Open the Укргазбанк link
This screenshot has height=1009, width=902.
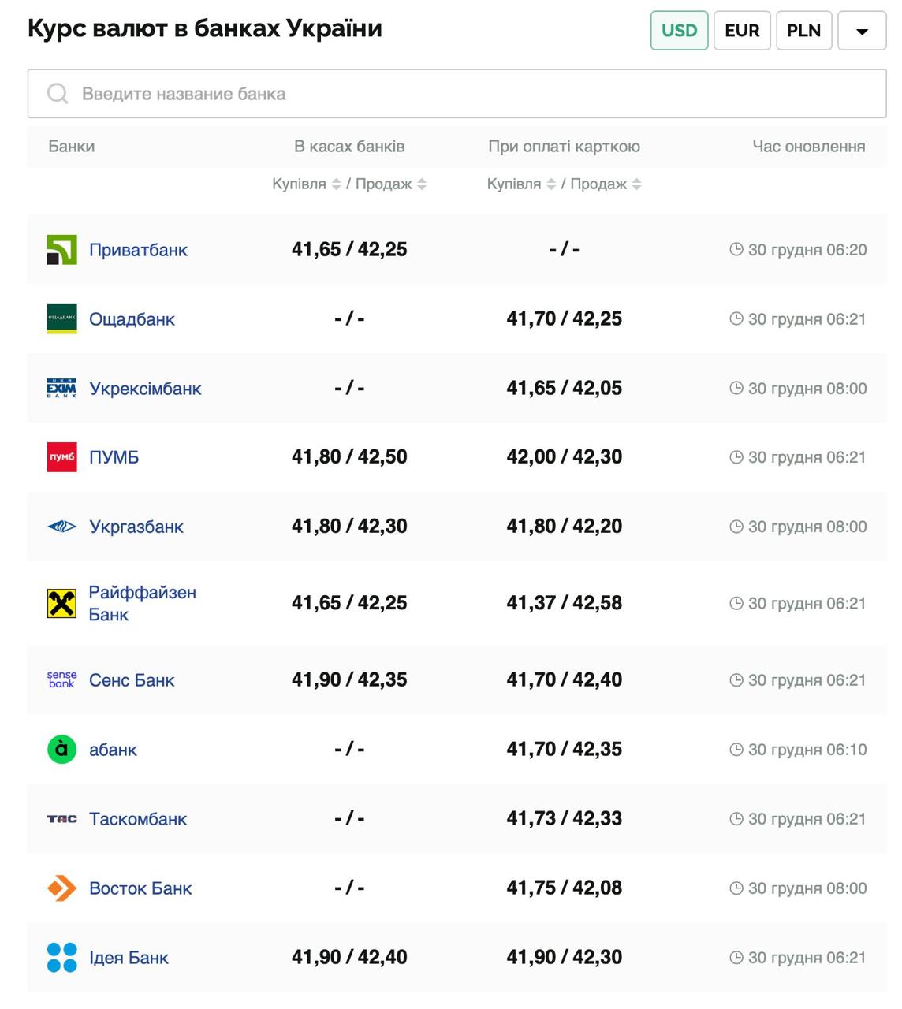136,527
